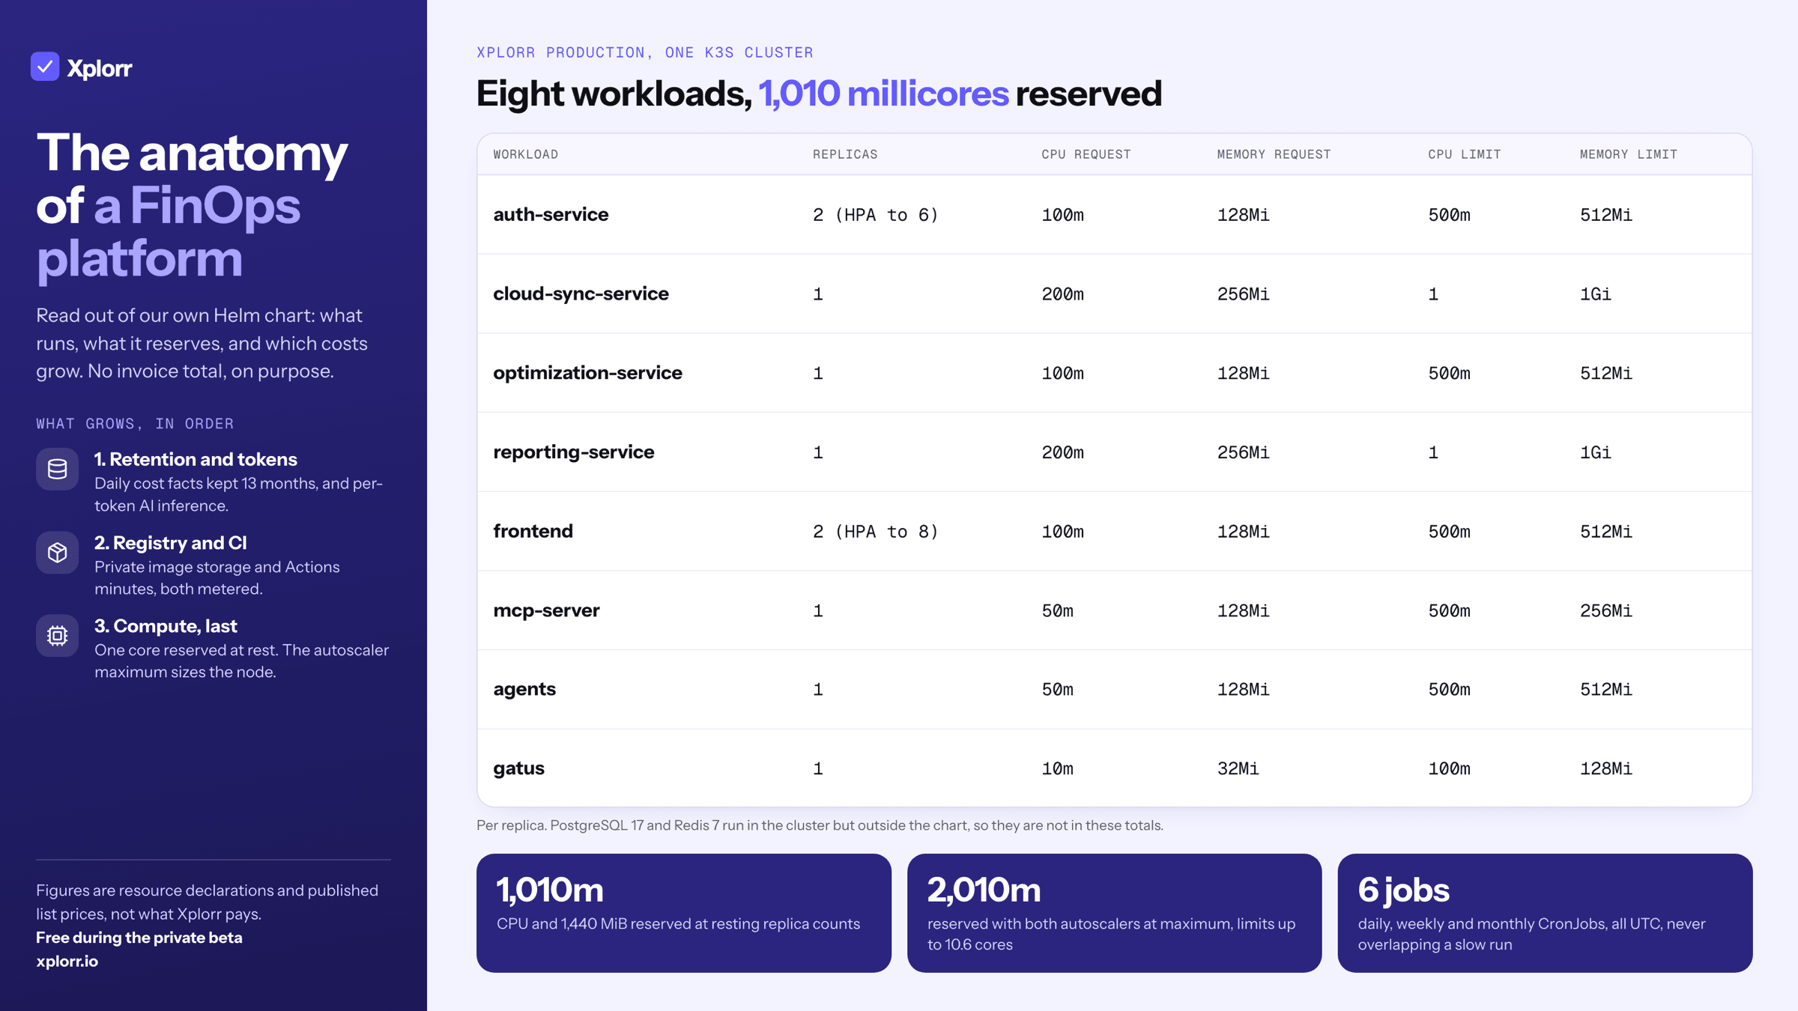Select the frontend workload name
1798x1011 pixels.
[533, 531]
